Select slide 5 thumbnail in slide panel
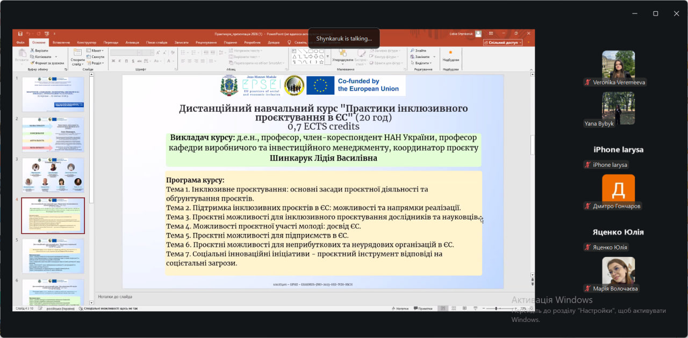The image size is (688, 338). coord(53,256)
